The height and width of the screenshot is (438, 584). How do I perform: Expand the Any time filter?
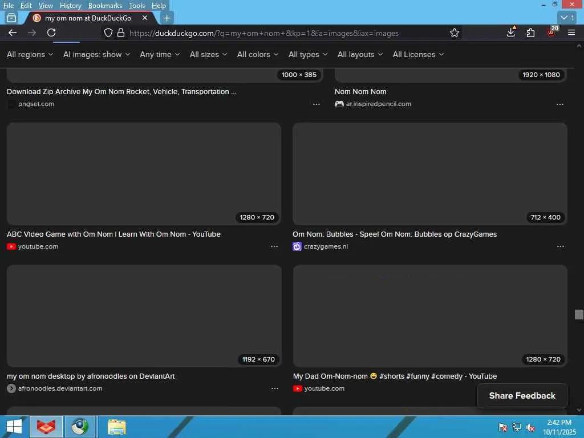tap(160, 54)
